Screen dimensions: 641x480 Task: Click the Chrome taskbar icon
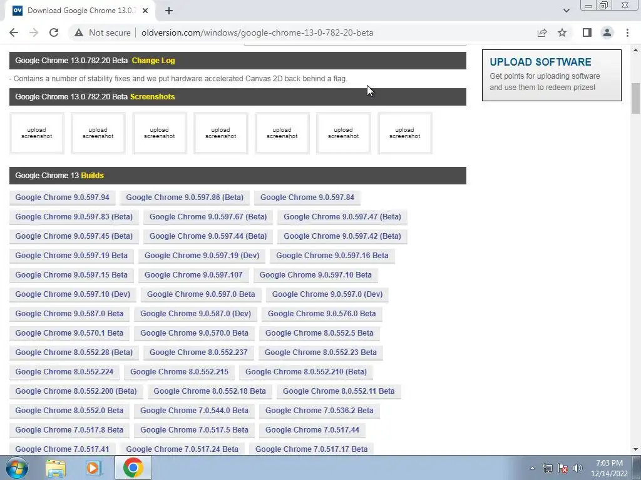[133, 467]
